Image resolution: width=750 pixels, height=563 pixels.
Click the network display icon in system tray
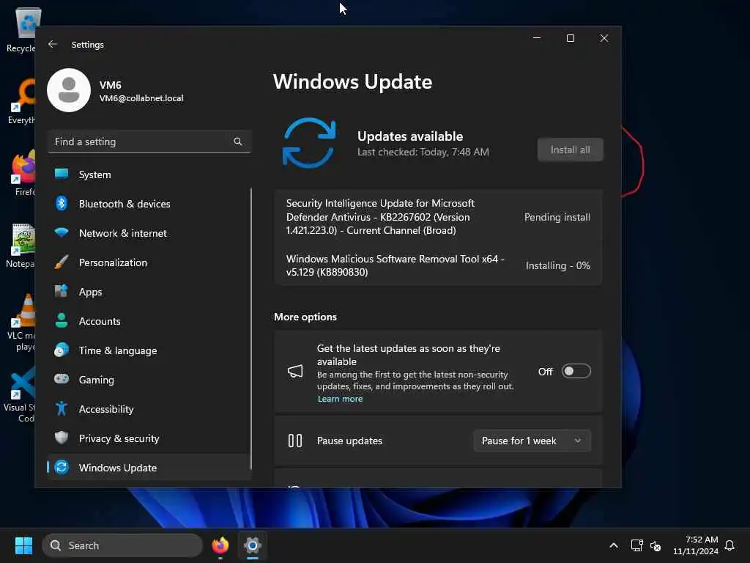[x=636, y=545]
